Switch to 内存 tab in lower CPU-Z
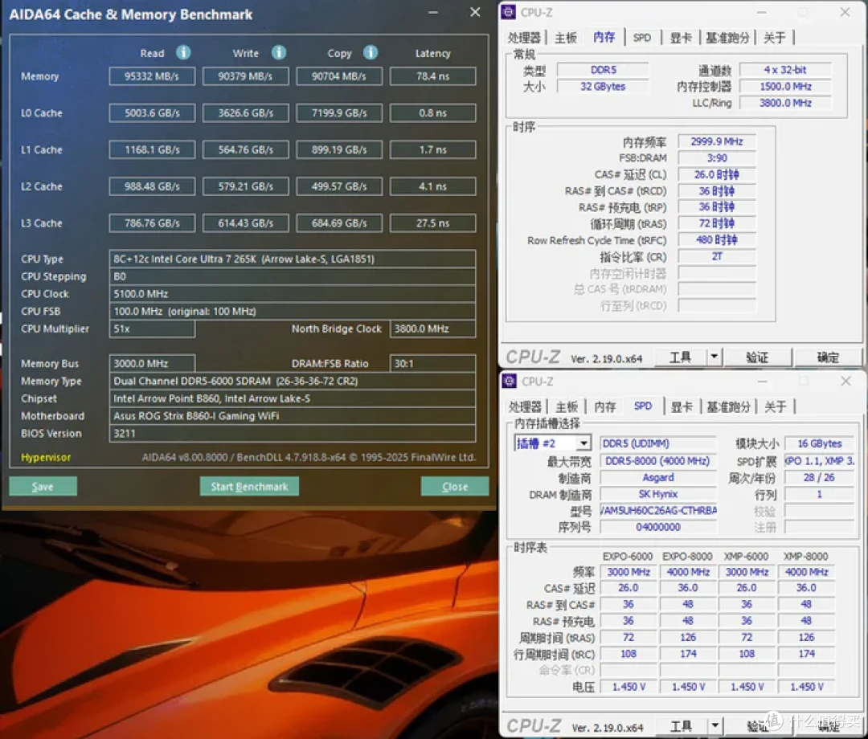The width and height of the screenshot is (868, 739). [605, 407]
